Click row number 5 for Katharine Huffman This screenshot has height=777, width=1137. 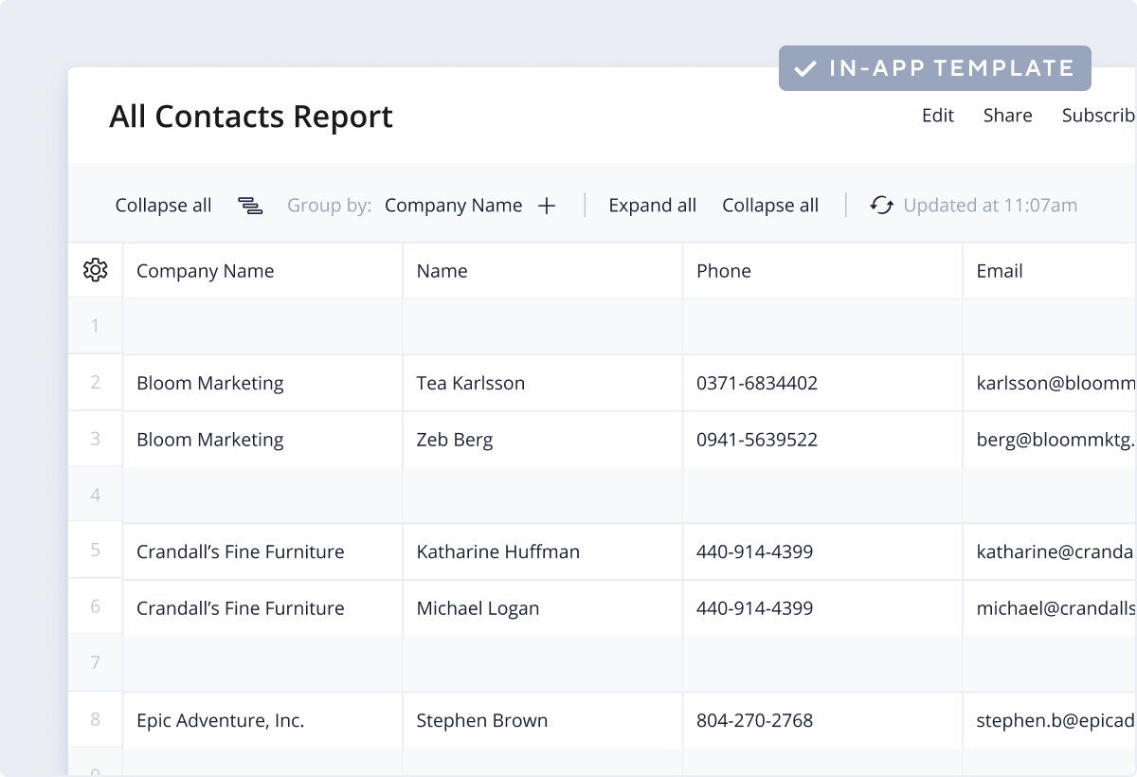[95, 551]
